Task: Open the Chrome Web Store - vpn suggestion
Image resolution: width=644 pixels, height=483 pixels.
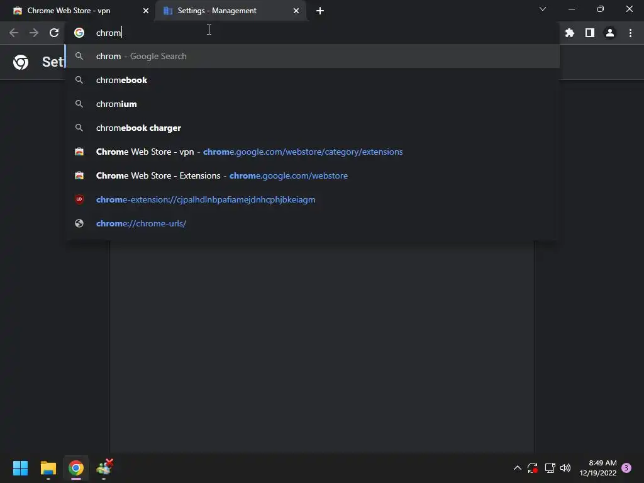Action: 312,152
